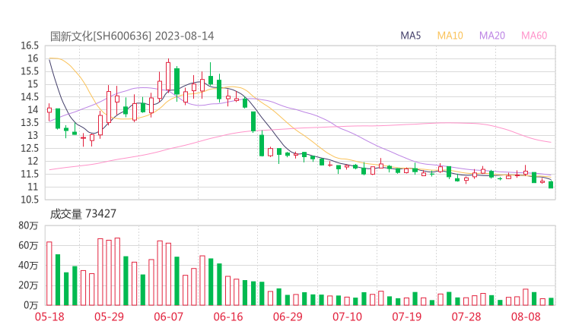Screen dimensions: 563x334
Task: Click the 10.5 price axis label
Action: [x=30, y=200]
